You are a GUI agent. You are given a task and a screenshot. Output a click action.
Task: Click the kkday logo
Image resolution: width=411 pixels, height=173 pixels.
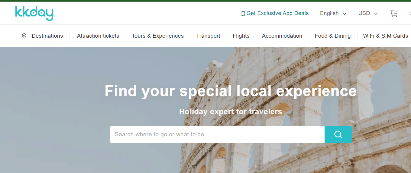(34, 13)
